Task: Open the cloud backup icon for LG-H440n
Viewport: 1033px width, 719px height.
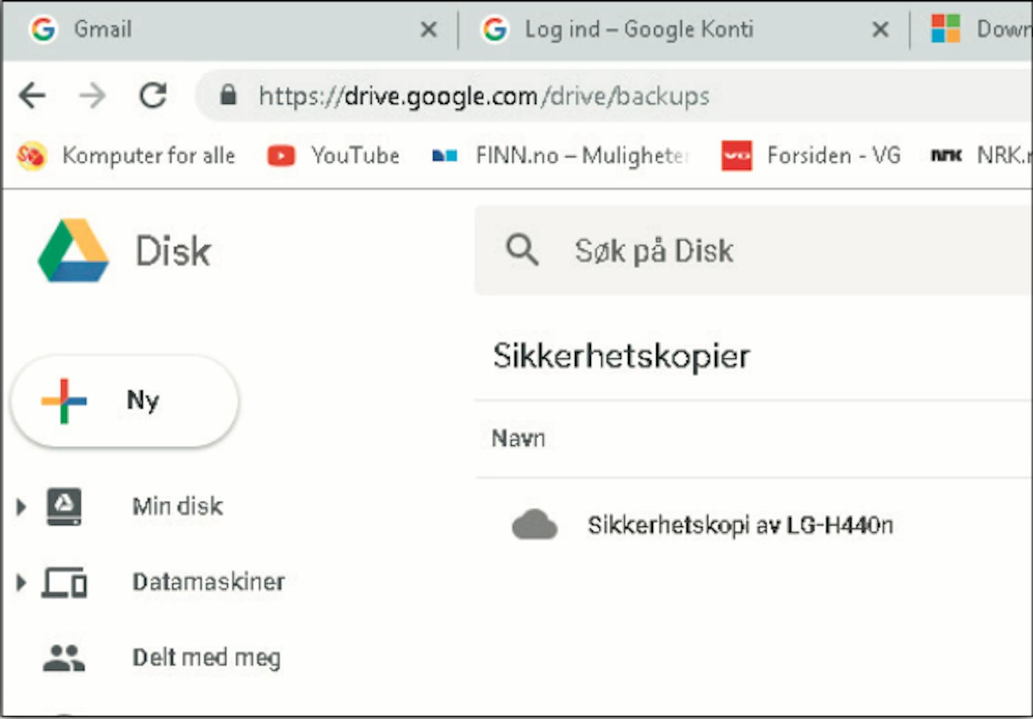Action: coord(534,526)
